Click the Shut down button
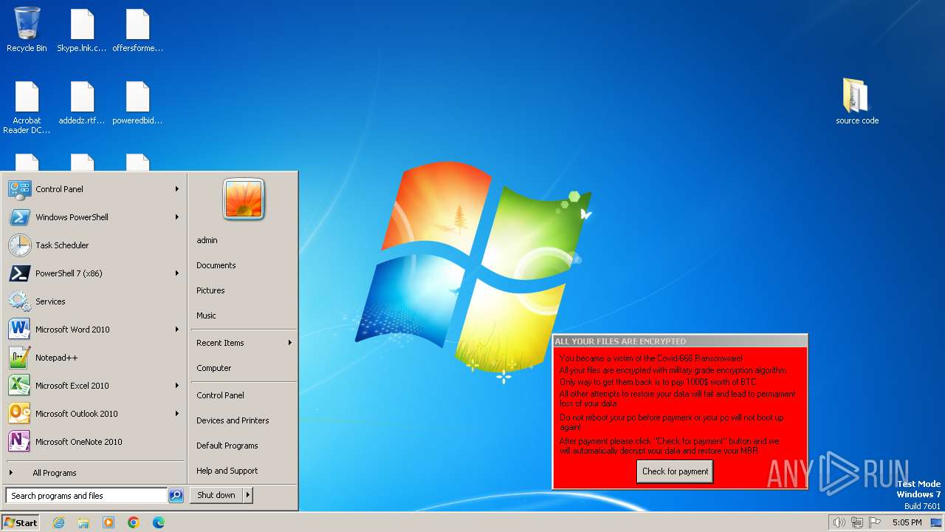This screenshot has width=945, height=532. pos(216,496)
